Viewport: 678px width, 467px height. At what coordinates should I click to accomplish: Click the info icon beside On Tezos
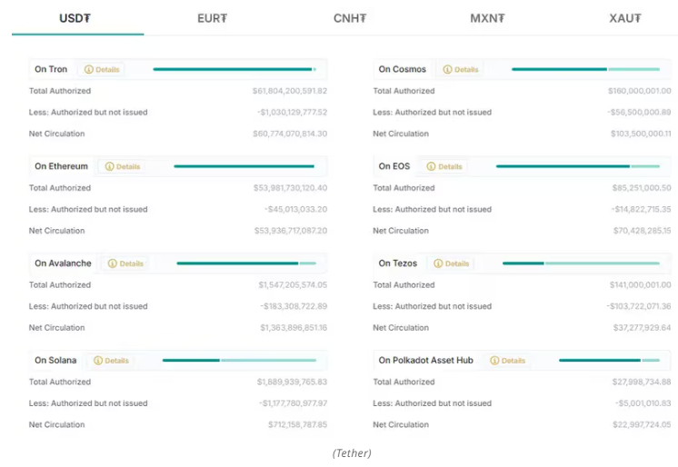pos(439,263)
